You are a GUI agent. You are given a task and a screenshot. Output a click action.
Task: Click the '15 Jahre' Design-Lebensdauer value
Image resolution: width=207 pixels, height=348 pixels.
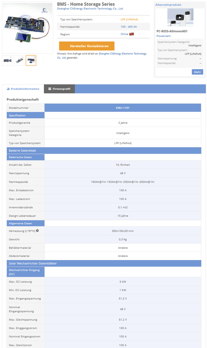coord(123,216)
